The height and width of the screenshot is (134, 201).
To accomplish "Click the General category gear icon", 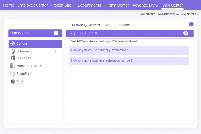I will coord(13,44).
